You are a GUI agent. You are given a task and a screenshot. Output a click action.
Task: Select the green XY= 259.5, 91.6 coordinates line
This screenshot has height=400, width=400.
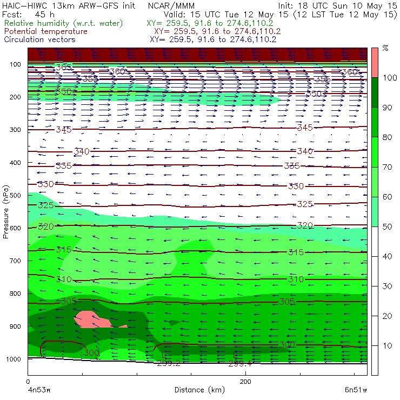pos(210,23)
